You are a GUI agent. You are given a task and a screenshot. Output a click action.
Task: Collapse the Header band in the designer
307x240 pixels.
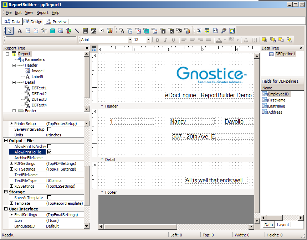102,106
